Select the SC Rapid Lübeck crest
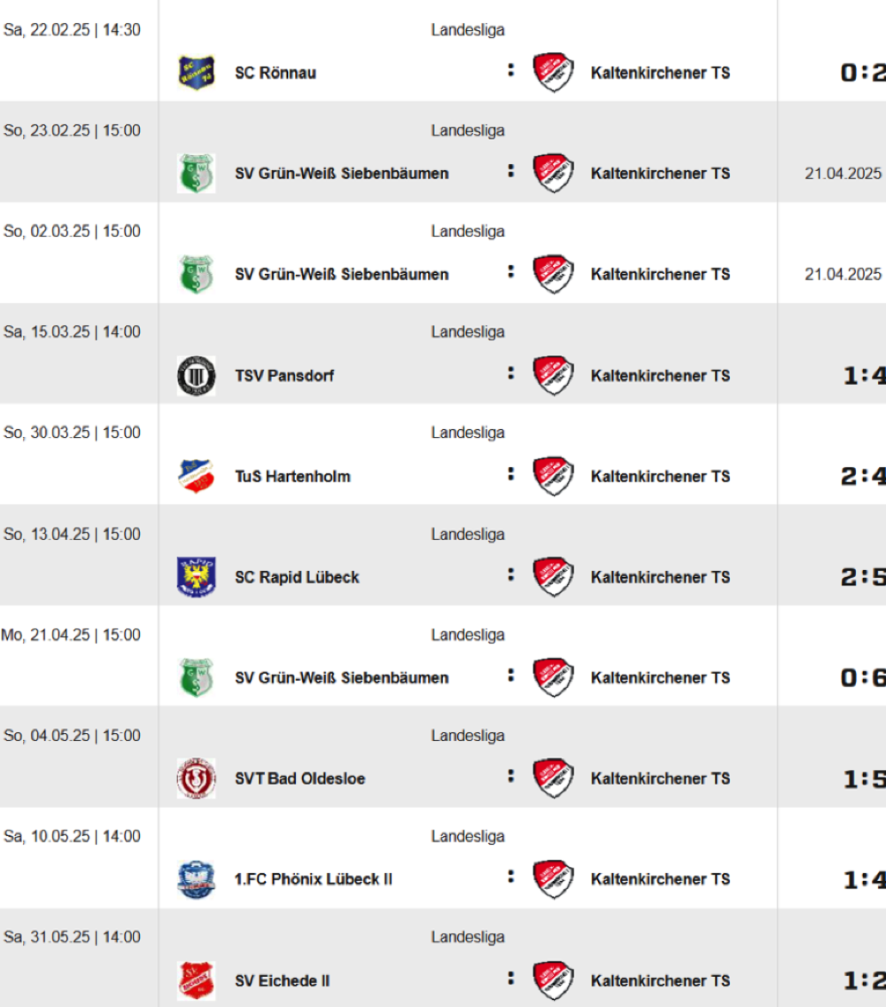This screenshot has width=886, height=1007. (x=196, y=577)
